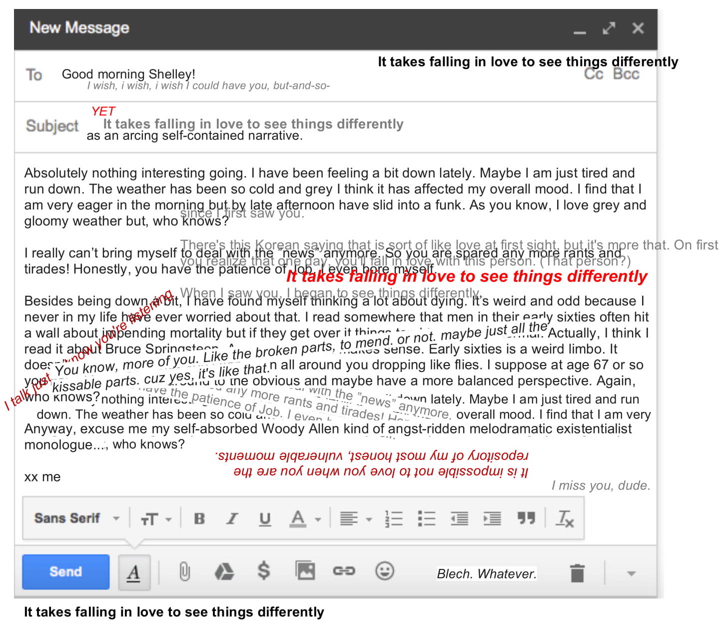Decrease the indent level
Image resolution: width=721 pixels, height=625 pixels.
459,518
